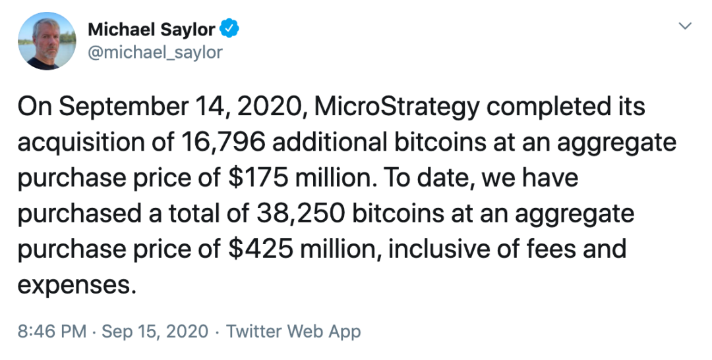Select the 38,250 bitcoin total number

click(299, 213)
